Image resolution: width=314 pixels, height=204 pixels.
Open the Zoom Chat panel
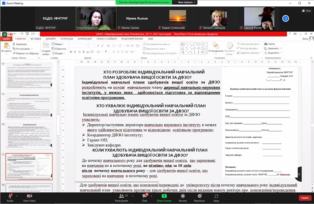pyautogui.click(x=144, y=196)
